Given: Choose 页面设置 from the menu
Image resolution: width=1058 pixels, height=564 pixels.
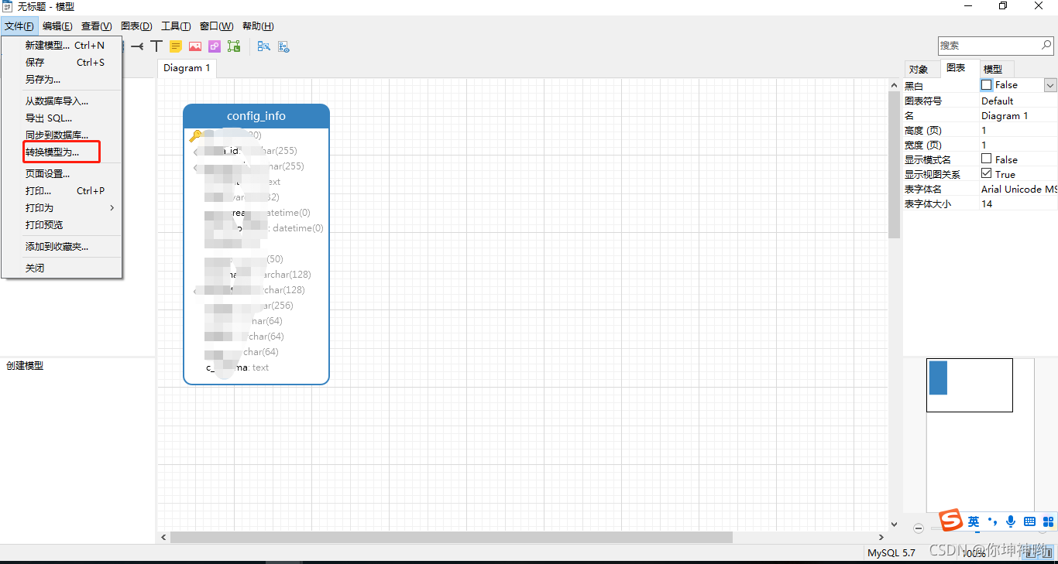Looking at the screenshot, I should (61, 174).
